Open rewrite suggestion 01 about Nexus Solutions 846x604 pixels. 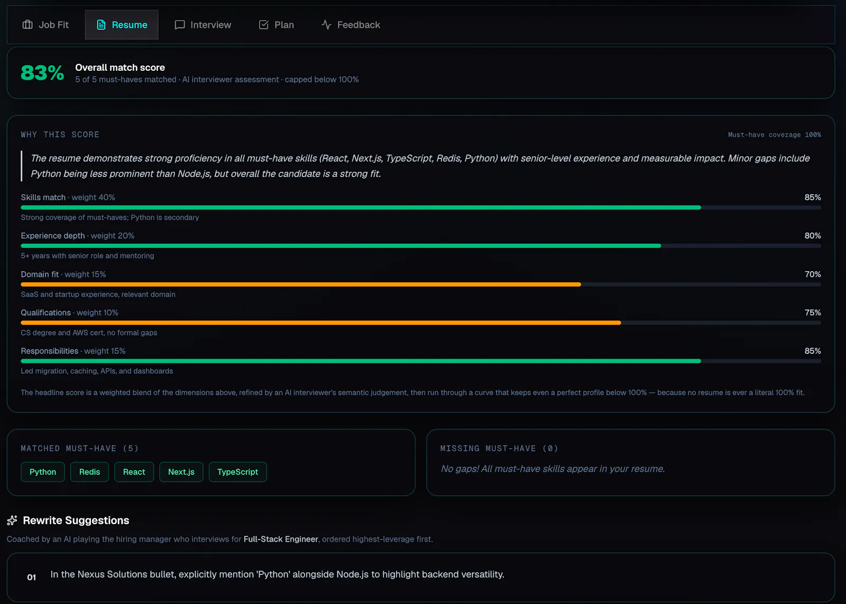421,577
